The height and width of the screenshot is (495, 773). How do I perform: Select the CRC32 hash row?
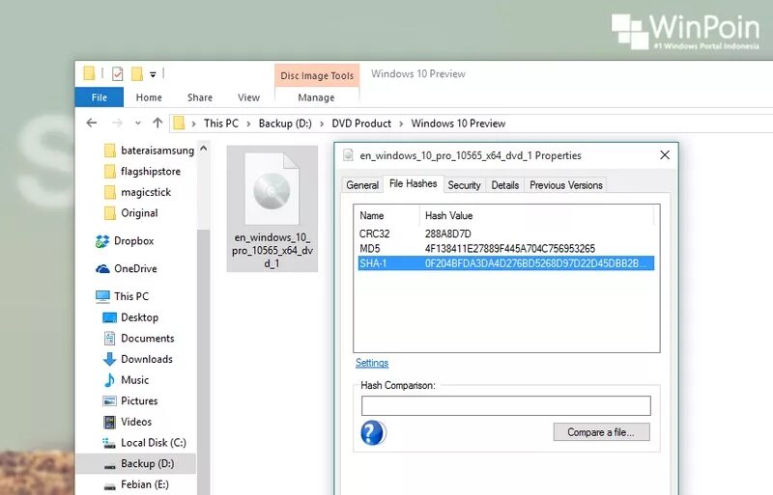point(505,234)
